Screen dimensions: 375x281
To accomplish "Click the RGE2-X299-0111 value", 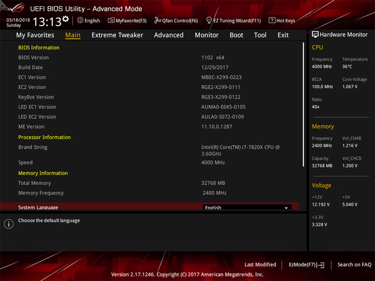I will (221, 87).
